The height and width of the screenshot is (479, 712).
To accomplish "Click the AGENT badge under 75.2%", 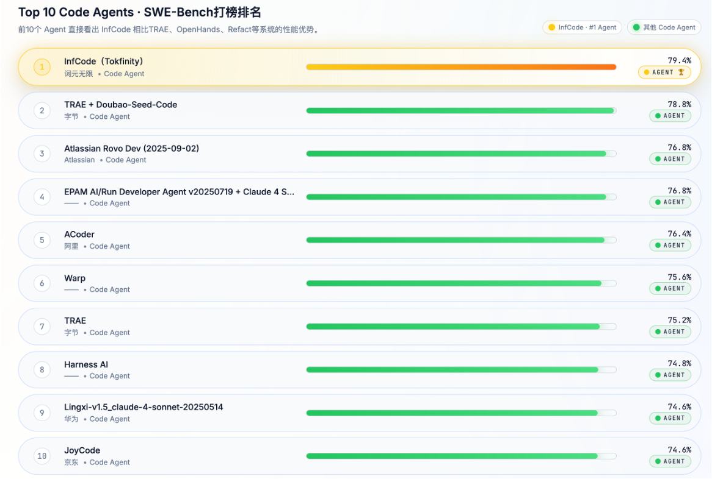I will pos(670,332).
